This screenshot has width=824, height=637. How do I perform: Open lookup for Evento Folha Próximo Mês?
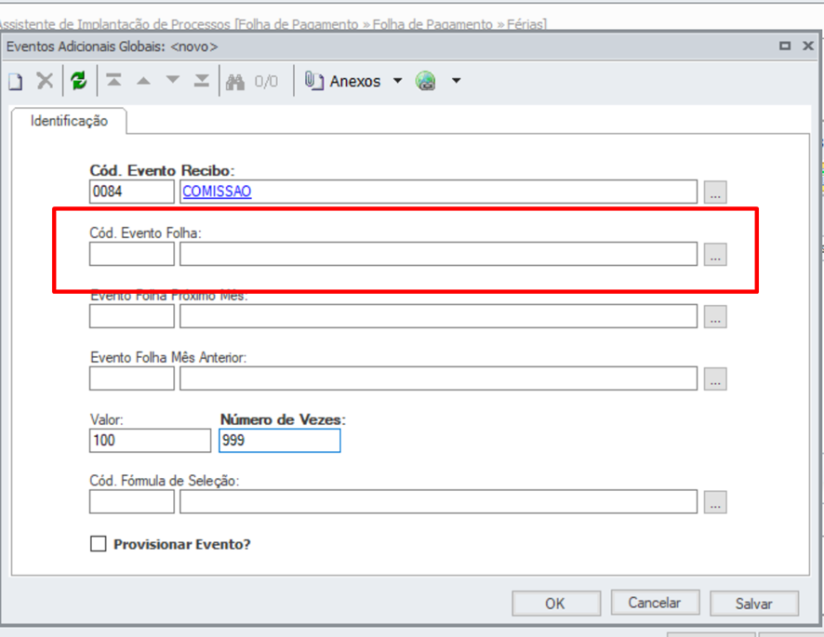(715, 316)
